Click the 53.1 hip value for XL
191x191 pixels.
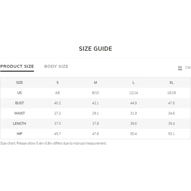pos(171,134)
